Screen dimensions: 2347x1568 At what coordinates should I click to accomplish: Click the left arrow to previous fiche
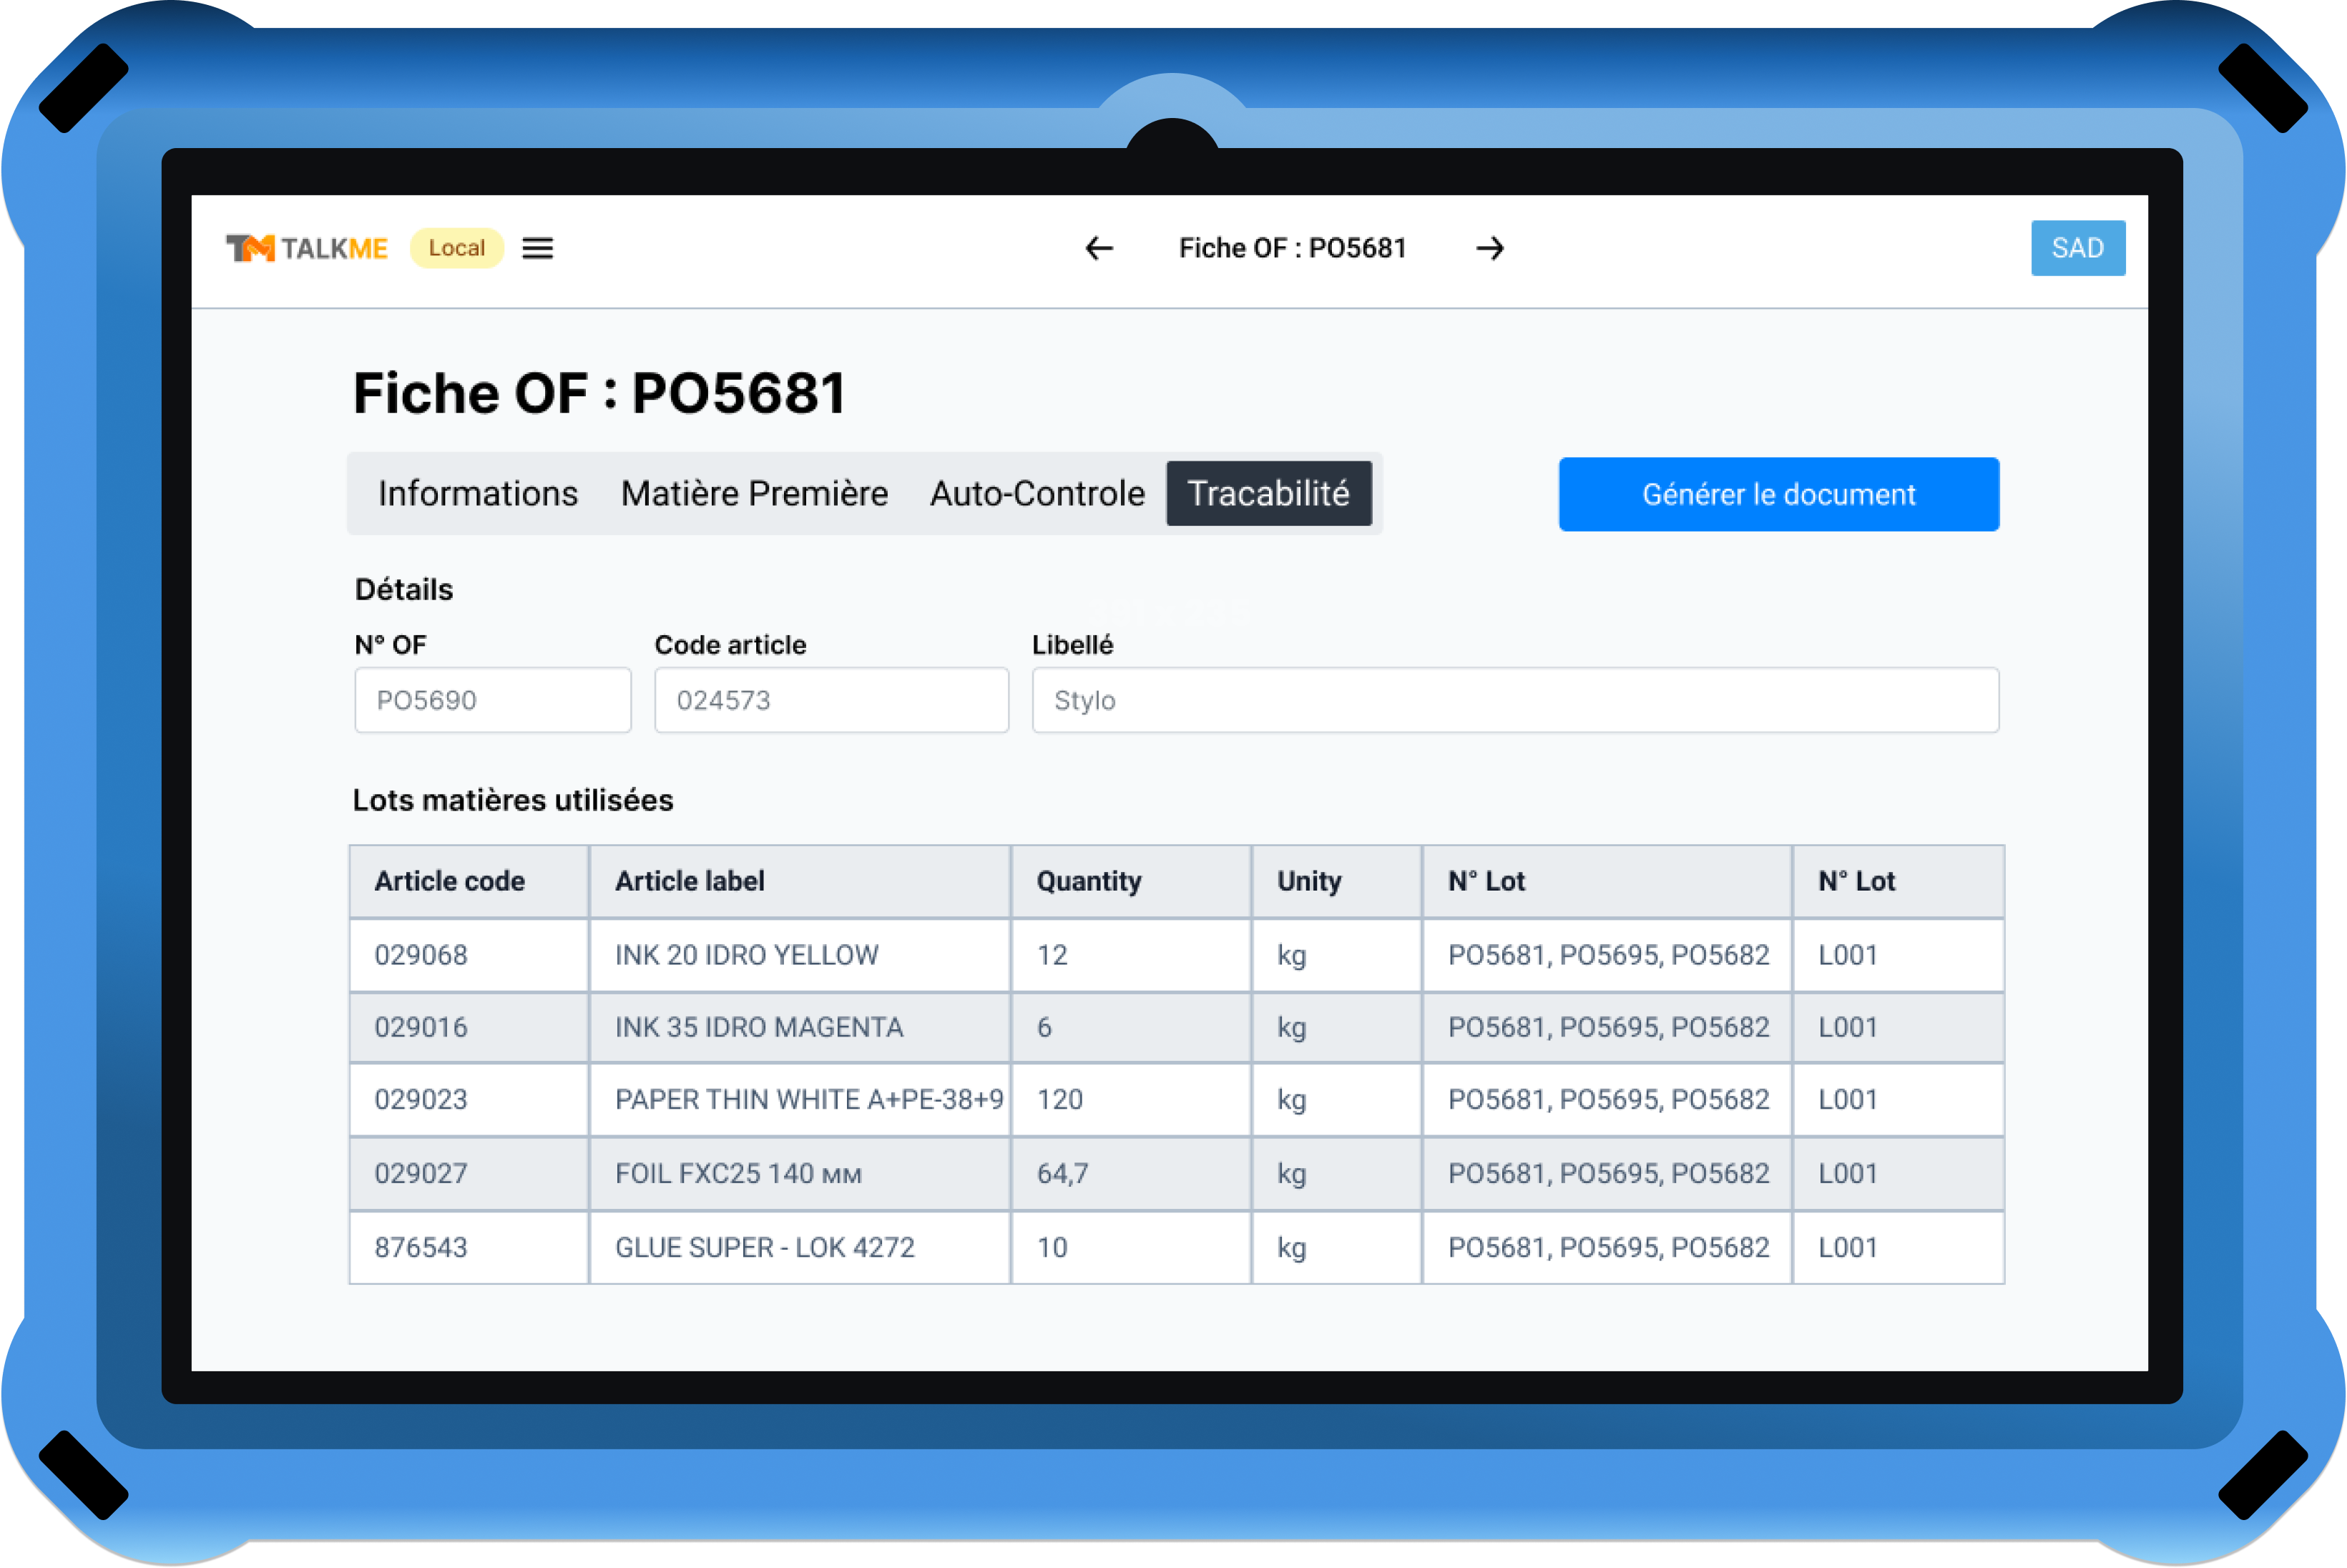[1098, 248]
